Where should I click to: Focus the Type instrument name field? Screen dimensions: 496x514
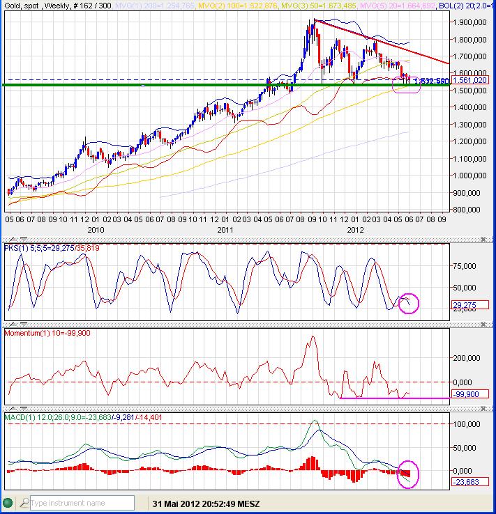click(x=82, y=503)
